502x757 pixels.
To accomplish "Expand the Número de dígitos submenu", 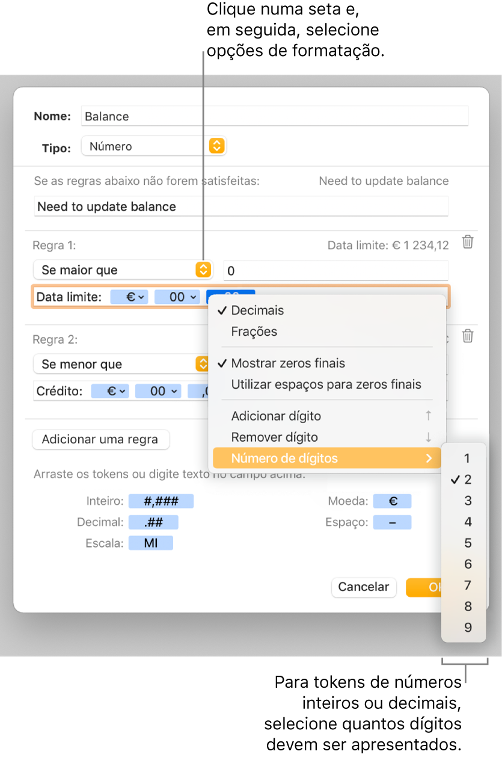I will coord(327,459).
